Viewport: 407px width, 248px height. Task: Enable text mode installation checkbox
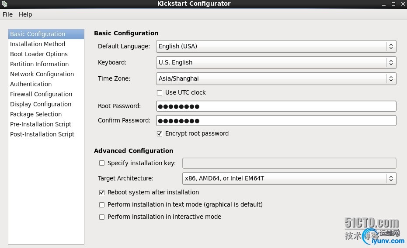tap(102, 205)
